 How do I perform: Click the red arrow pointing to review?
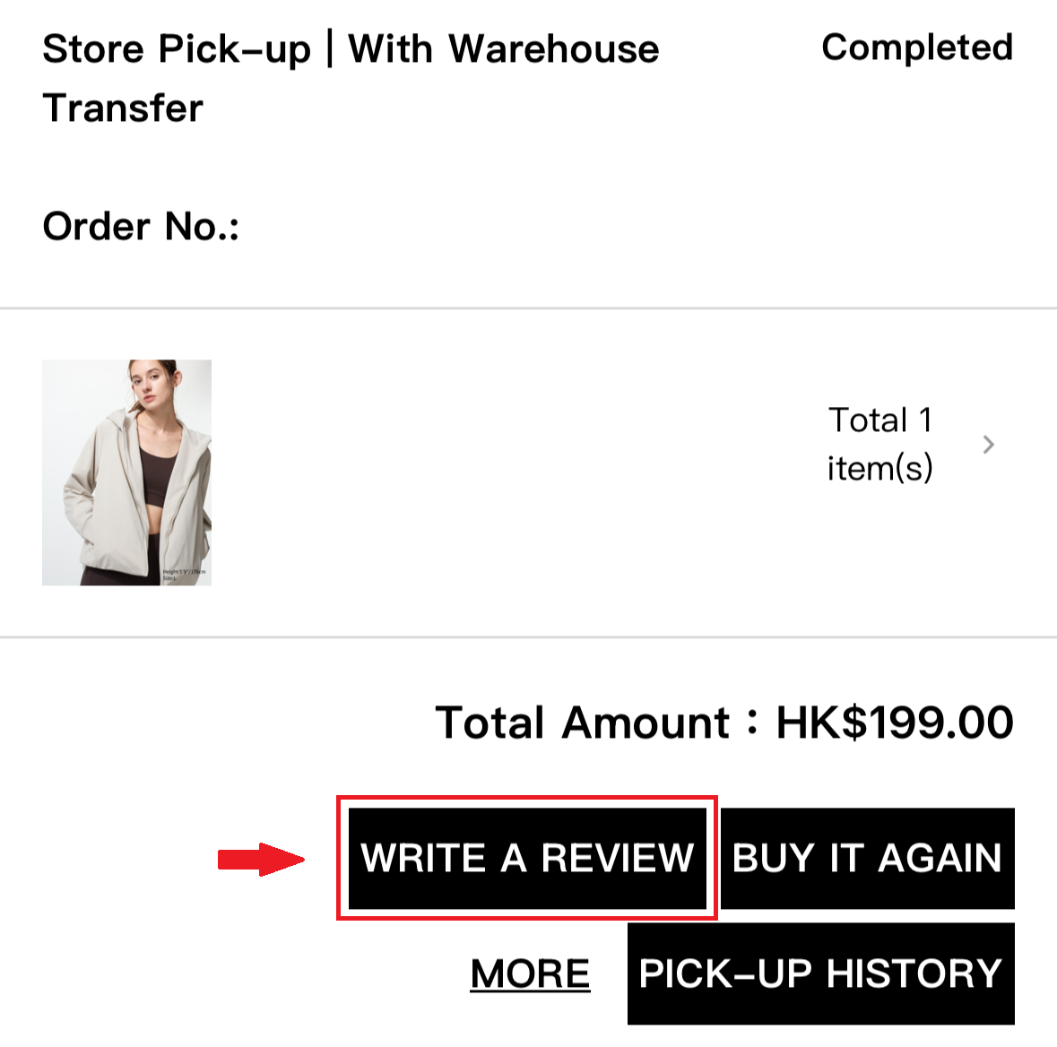click(x=261, y=860)
